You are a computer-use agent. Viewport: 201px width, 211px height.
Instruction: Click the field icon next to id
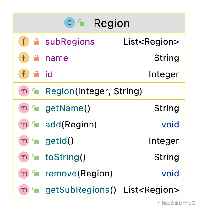click(x=24, y=74)
